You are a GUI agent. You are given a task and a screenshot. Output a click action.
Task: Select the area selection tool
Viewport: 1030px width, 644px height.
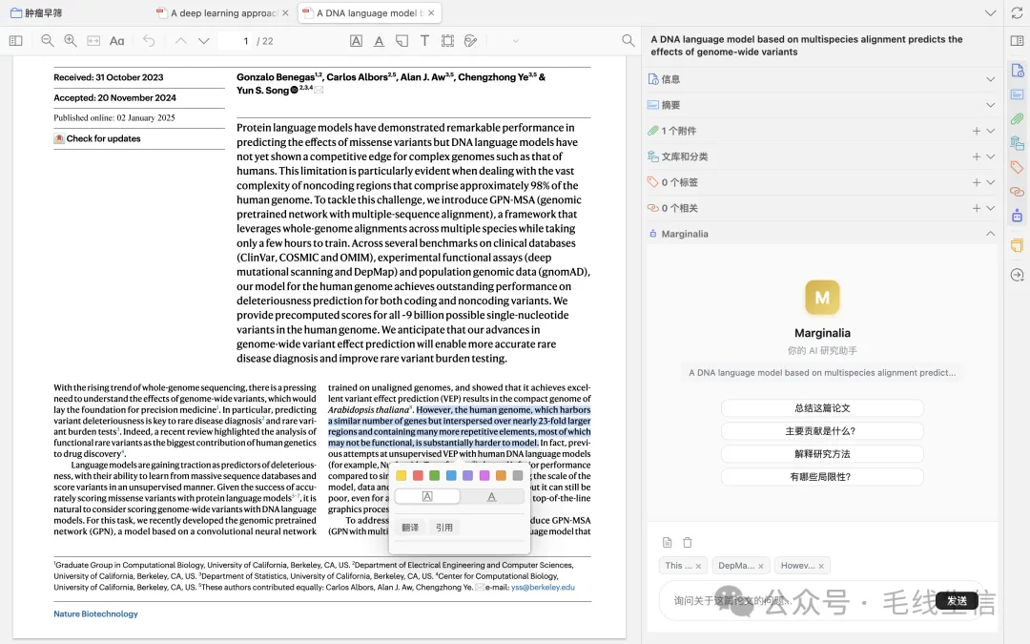click(447, 41)
